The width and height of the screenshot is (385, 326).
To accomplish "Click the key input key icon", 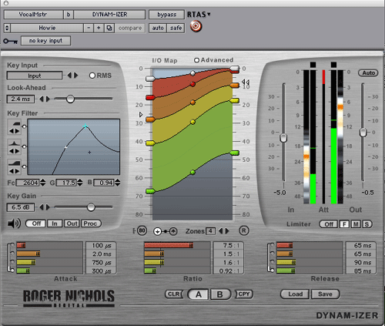I will [10, 41].
